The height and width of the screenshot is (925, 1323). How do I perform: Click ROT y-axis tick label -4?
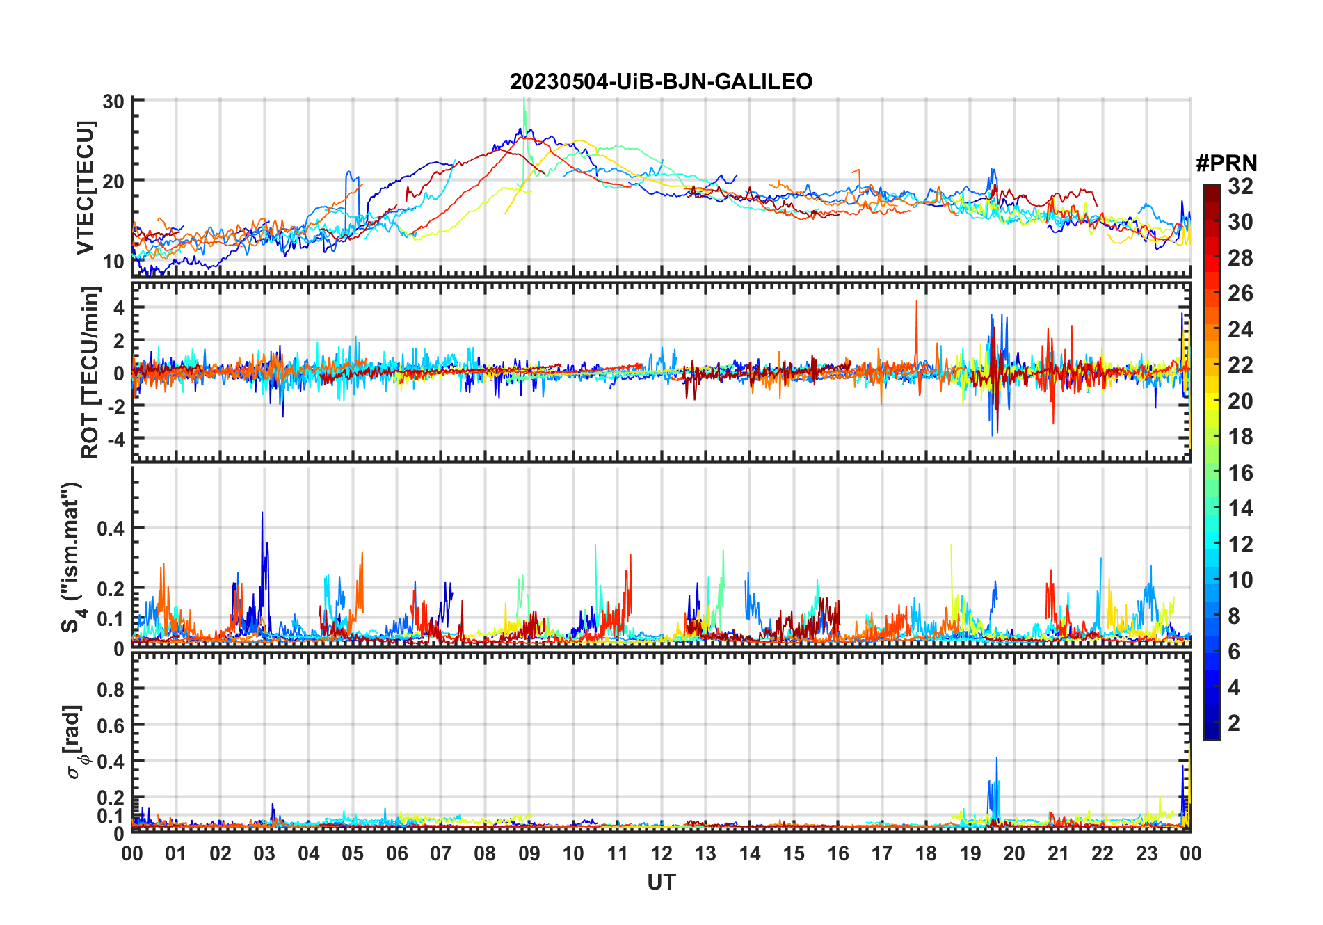tap(118, 439)
